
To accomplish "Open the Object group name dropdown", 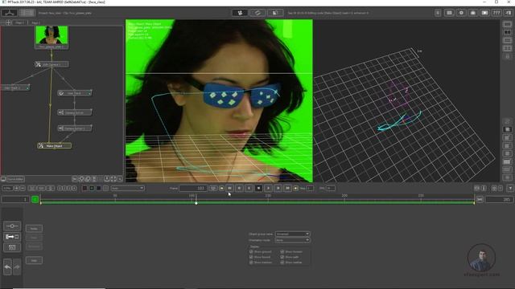I will (292, 234).
